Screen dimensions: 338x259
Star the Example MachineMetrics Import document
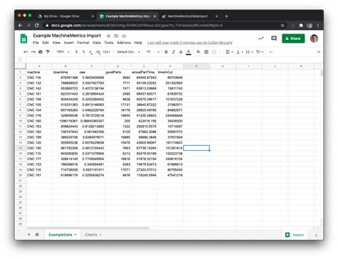click(108, 36)
